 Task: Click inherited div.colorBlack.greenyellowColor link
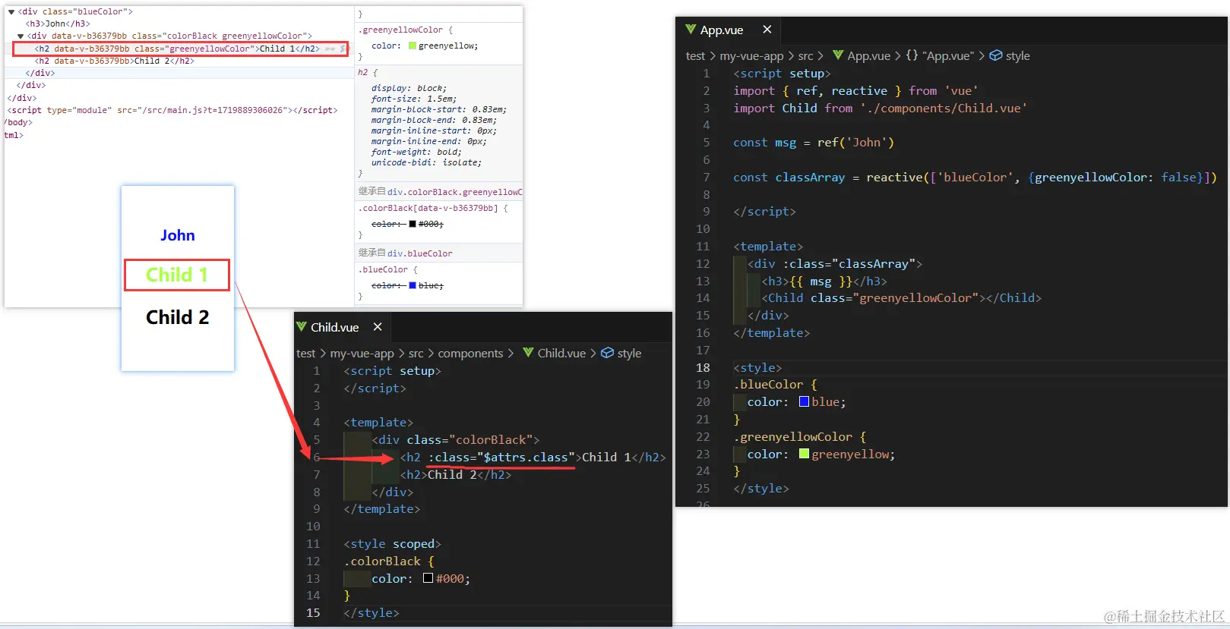[x=454, y=192]
